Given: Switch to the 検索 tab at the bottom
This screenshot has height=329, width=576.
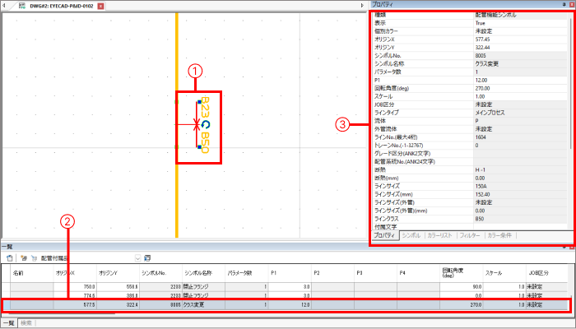Looking at the screenshot, I should 27,323.
